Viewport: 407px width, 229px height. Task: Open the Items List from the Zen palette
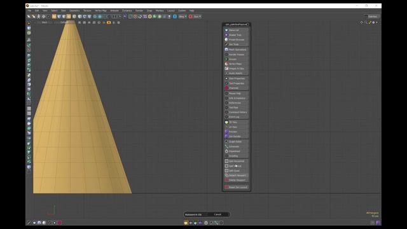click(236, 30)
